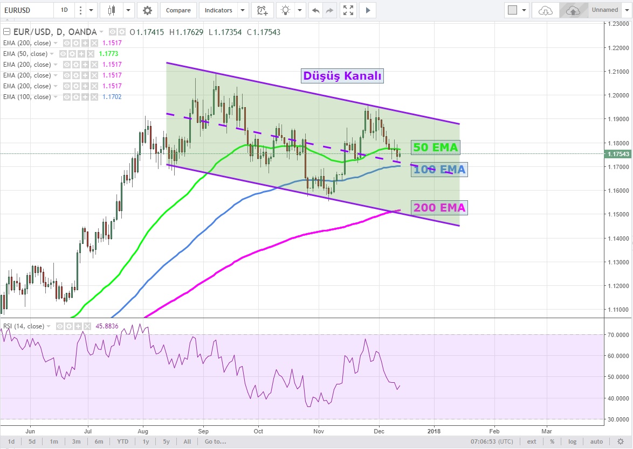
Task: Collapse the EUR/USD legend box
Action: click(x=7, y=32)
